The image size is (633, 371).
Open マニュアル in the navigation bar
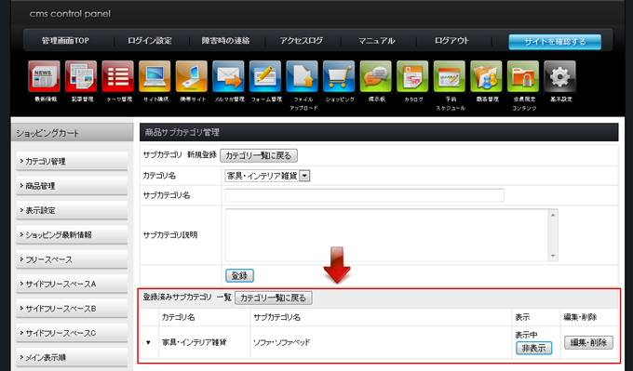[377, 41]
